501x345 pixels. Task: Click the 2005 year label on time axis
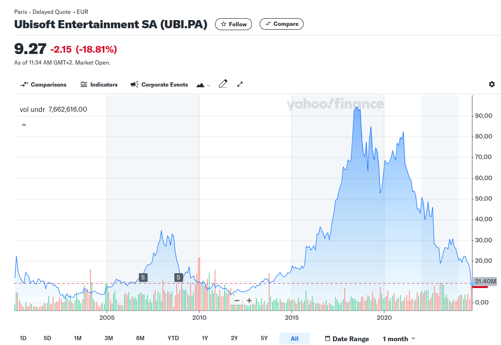tap(107, 318)
